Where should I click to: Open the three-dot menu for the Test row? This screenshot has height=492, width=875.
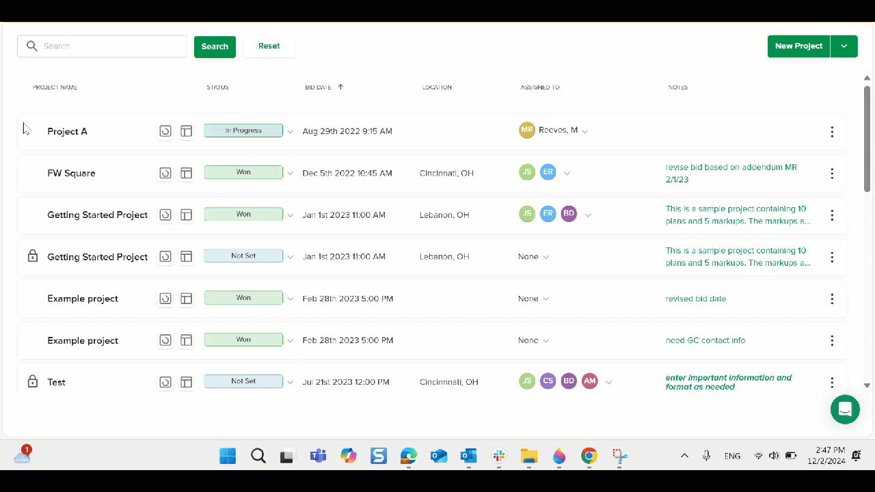pyautogui.click(x=832, y=382)
